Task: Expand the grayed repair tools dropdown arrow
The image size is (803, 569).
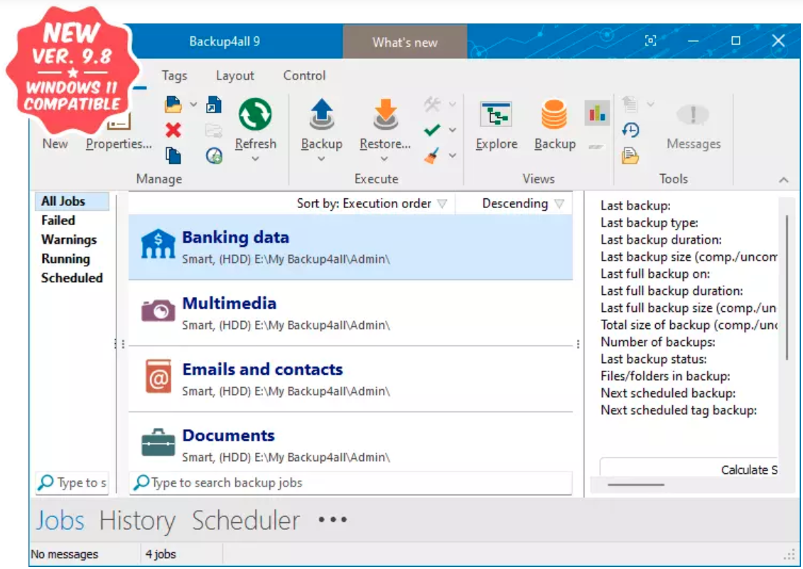Action: (x=452, y=104)
